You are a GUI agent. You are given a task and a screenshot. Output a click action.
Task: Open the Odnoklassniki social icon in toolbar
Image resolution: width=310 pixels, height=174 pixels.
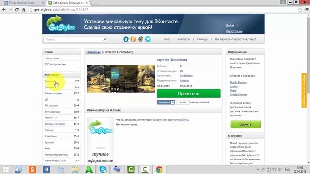tap(133, 39)
